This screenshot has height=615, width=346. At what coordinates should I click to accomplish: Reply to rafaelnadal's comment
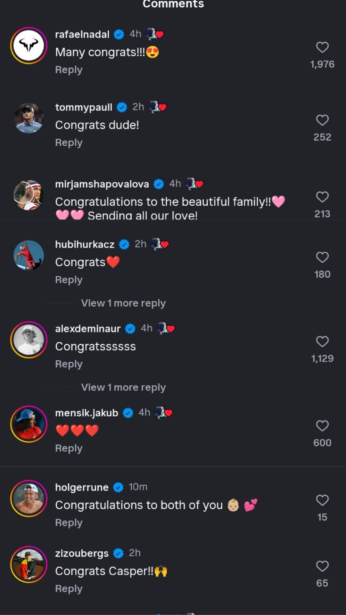(69, 70)
